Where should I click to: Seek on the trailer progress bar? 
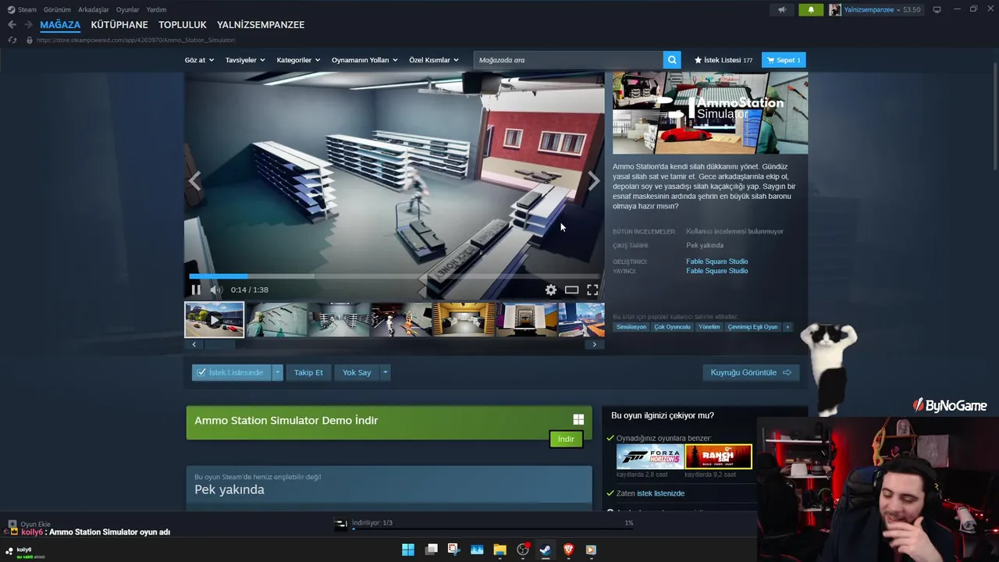pos(394,276)
